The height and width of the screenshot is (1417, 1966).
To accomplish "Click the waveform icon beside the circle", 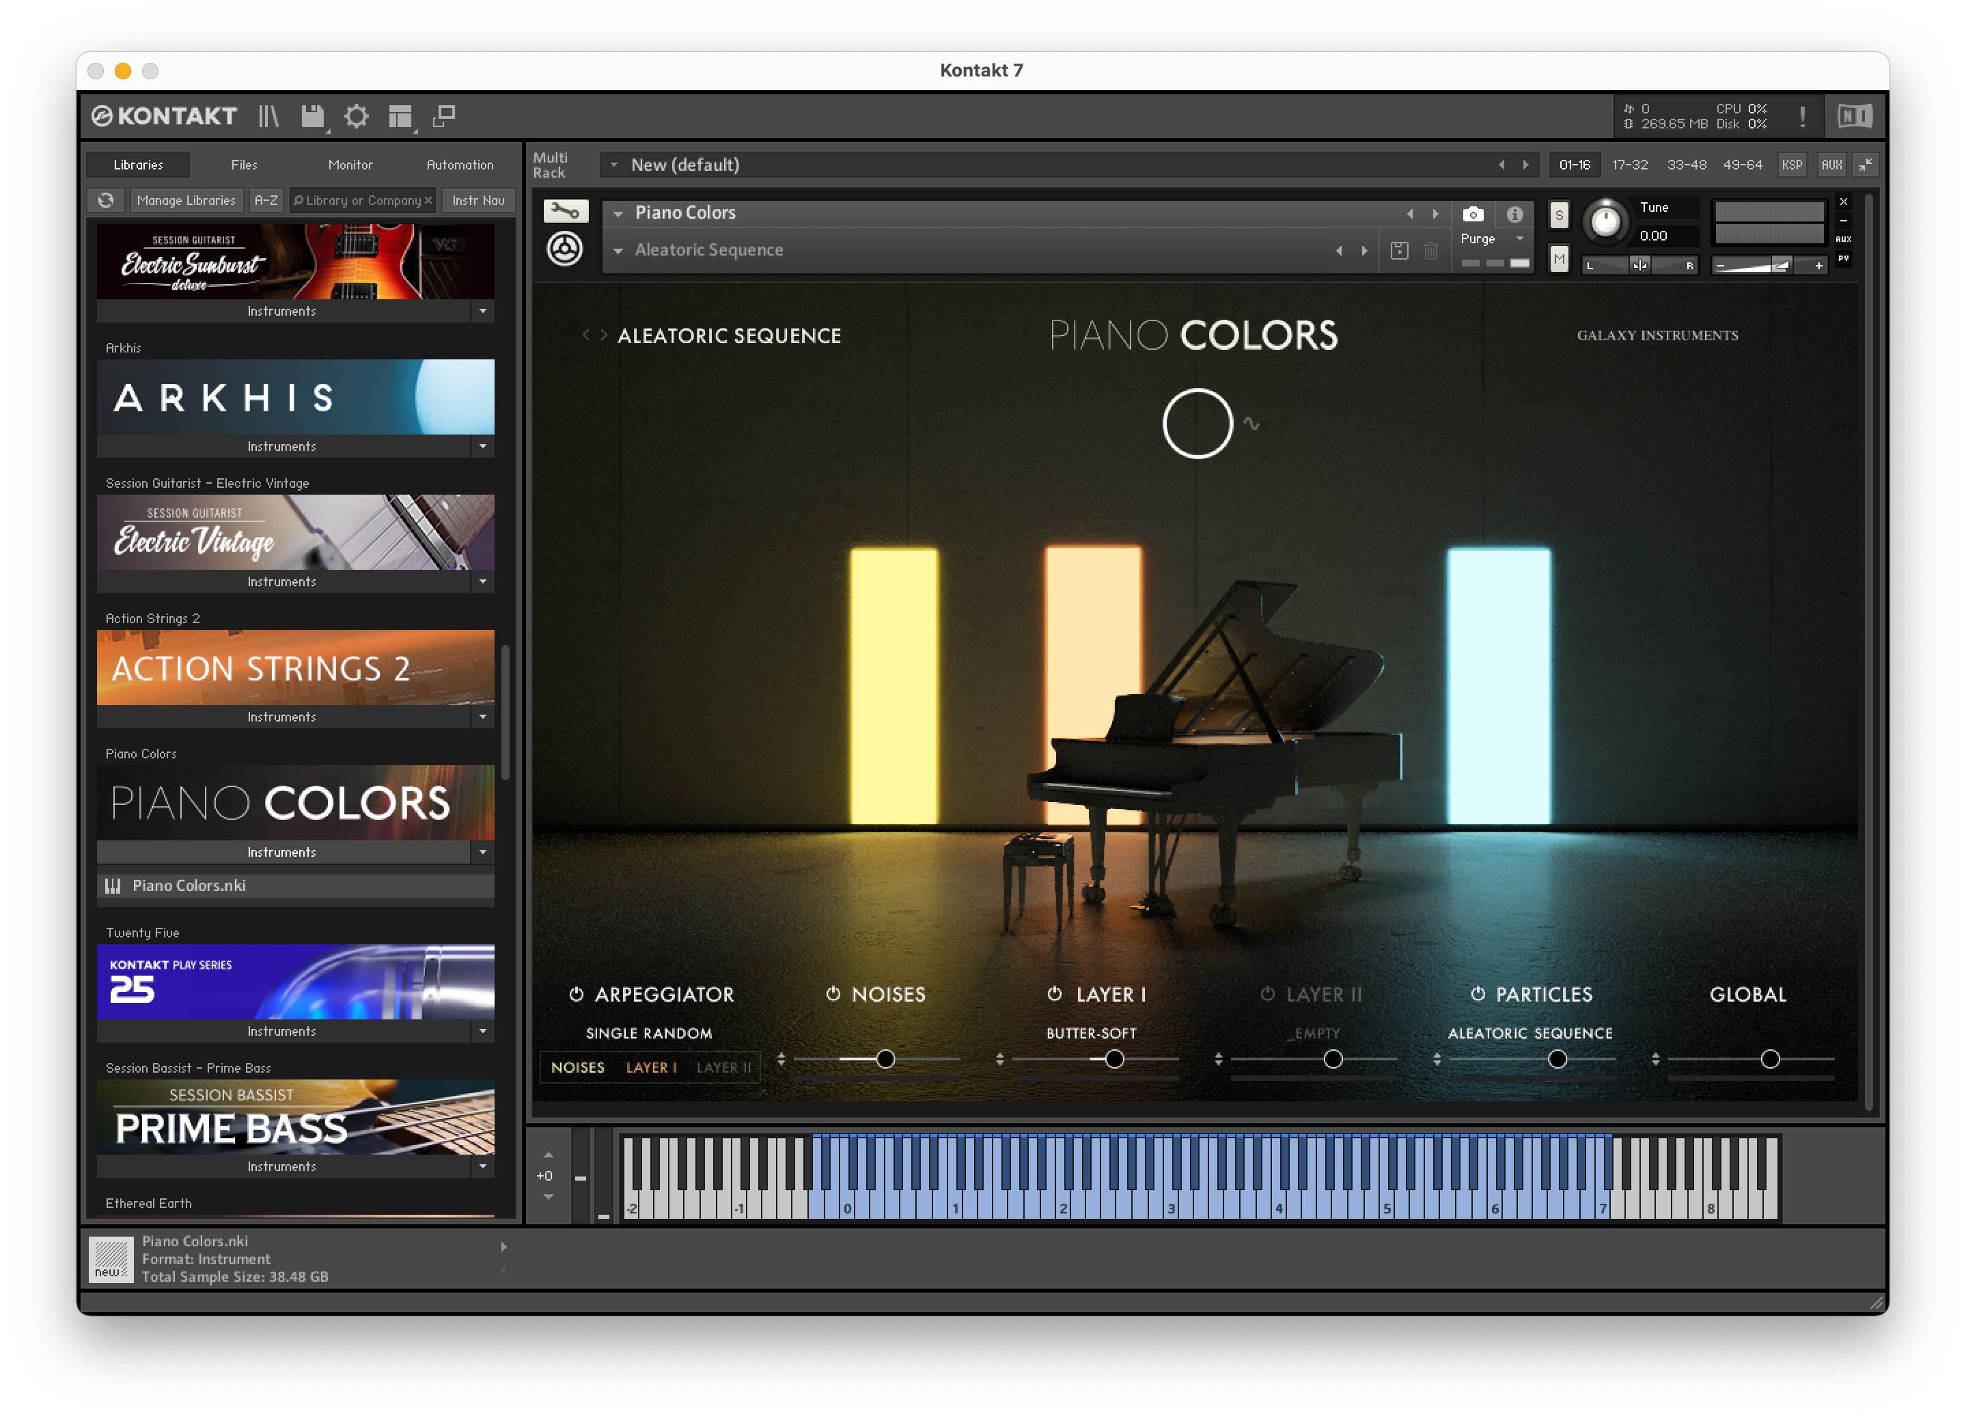I will click(1251, 423).
